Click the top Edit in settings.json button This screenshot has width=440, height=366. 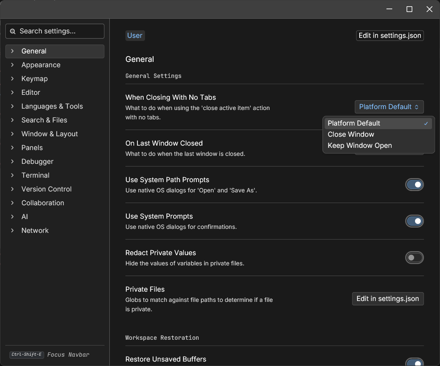[390, 36]
